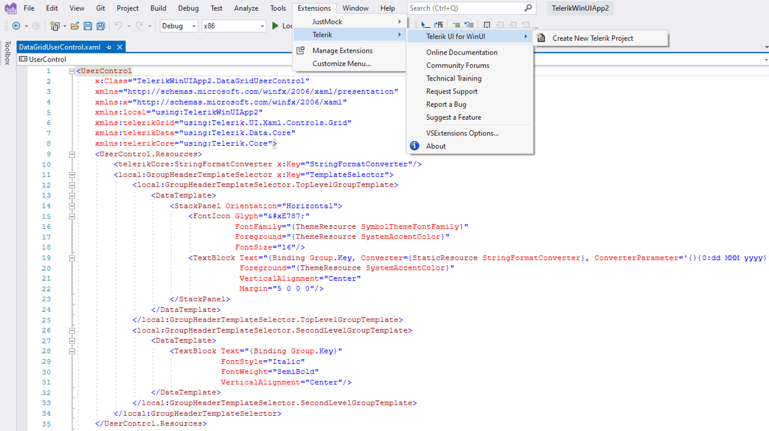Click the Undo arrow icon

(x=118, y=26)
